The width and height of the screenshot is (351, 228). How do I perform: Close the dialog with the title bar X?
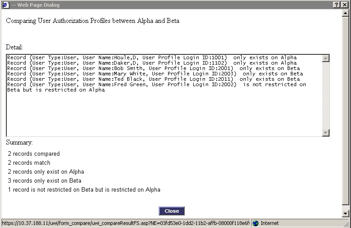345,4
